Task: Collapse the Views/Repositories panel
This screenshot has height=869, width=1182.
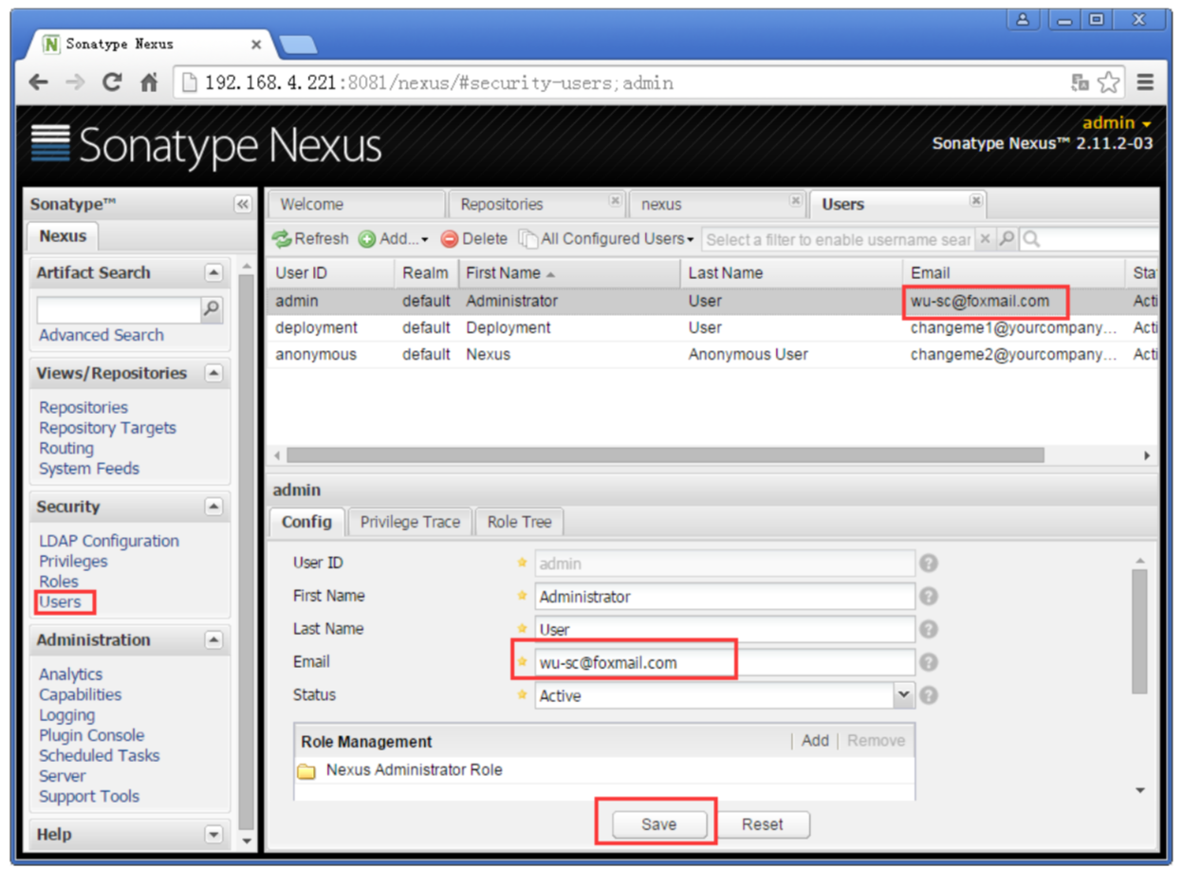Action: click(x=214, y=374)
